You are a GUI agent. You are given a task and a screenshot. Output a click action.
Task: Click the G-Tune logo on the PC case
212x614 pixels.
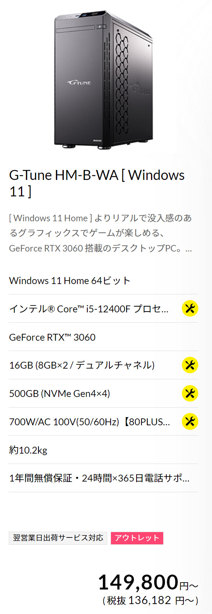pyautogui.click(x=79, y=82)
